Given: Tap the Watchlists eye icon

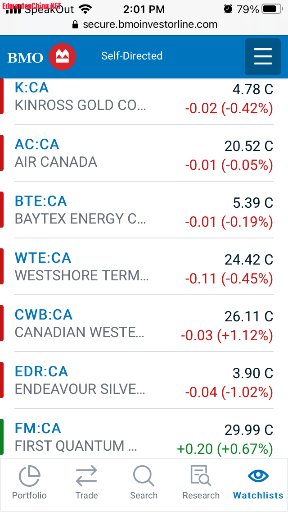Looking at the screenshot, I should 258,476.
